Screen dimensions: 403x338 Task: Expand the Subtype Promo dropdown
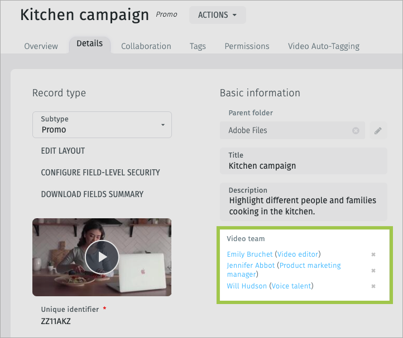102,125
